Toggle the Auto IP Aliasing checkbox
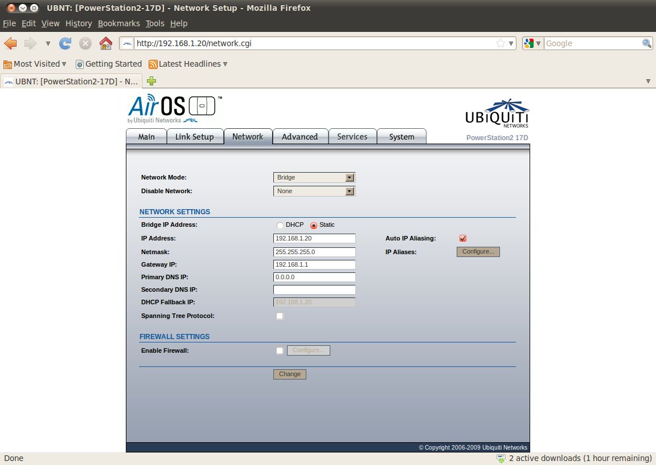 point(463,238)
